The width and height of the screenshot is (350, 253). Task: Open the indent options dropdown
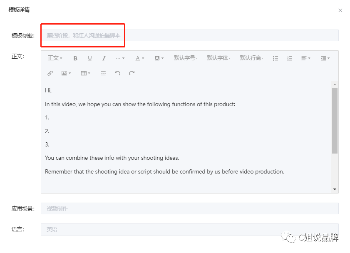click(325, 58)
